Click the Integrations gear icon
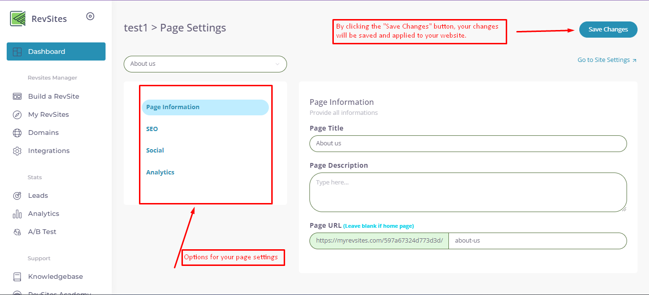The image size is (649, 295). [17, 151]
